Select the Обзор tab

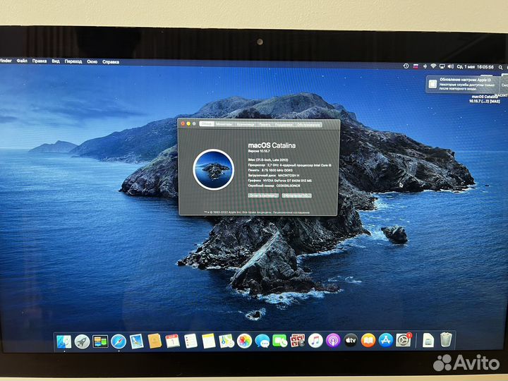206,123
